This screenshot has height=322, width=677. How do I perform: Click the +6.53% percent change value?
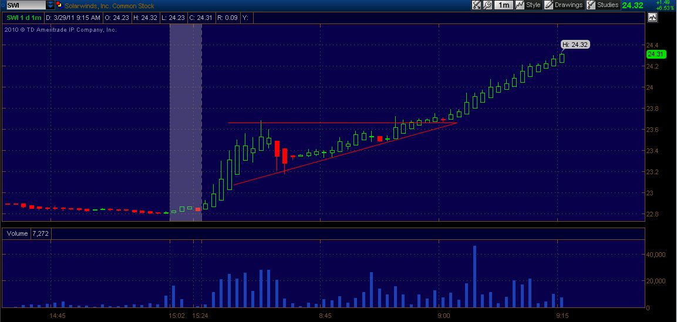(x=665, y=8)
